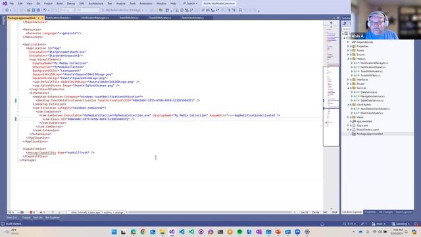
Task: Open the Test Explorer bottom tab
Action: (x=53, y=218)
